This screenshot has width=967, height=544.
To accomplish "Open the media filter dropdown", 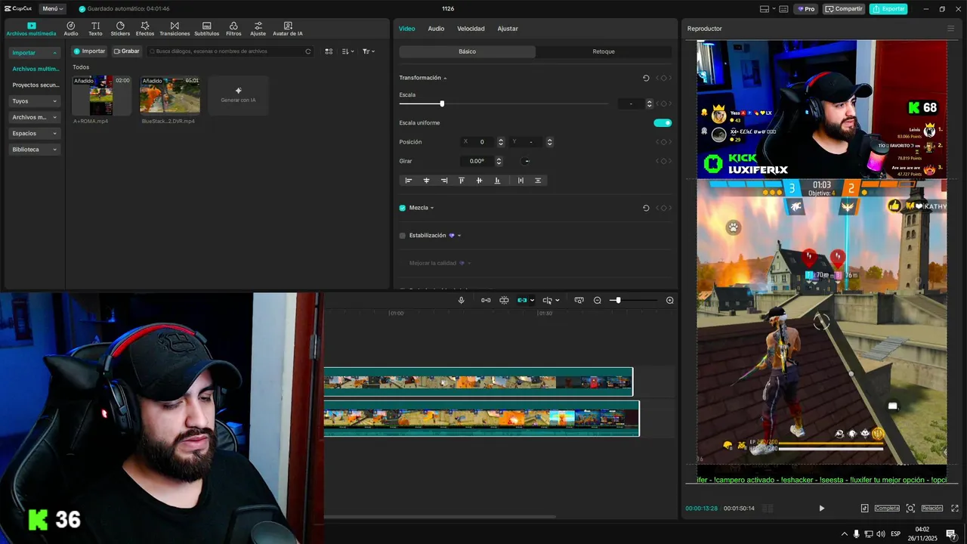I will [368, 51].
